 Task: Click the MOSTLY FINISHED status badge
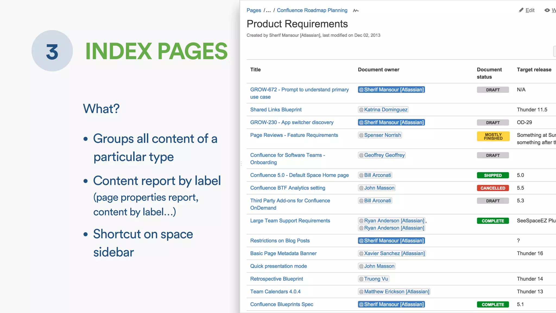[493, 136]
